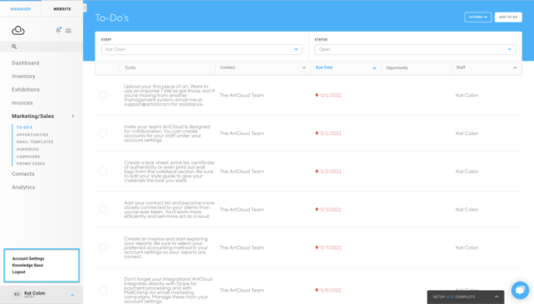This screenshot has height=304, width=534.
Task: Click the KC user avatar
Action: coord(17,294)
